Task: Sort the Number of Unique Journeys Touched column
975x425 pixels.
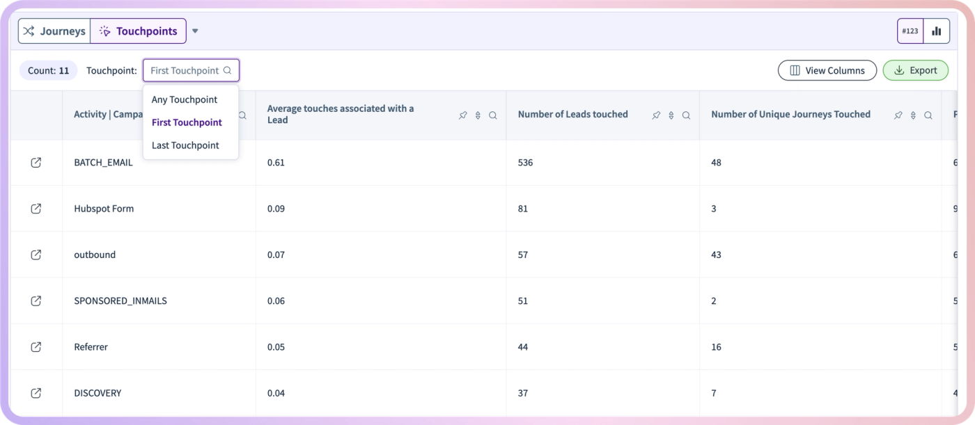Action: point(913,115)
